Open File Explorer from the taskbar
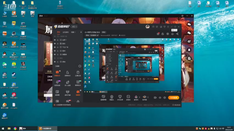The image size is (234, 131). click(9, 128)
